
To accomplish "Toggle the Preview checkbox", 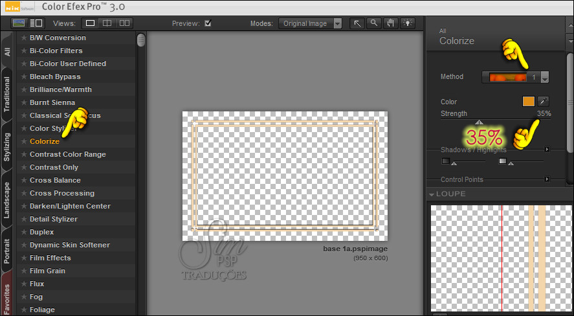I will pos(208,23).
